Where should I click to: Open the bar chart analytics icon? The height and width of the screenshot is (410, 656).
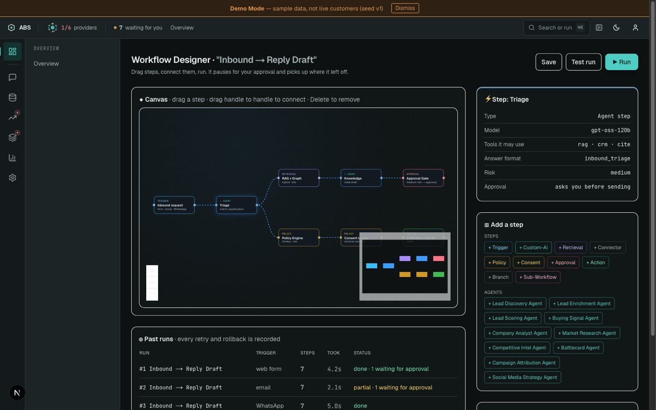coord(13,158)
